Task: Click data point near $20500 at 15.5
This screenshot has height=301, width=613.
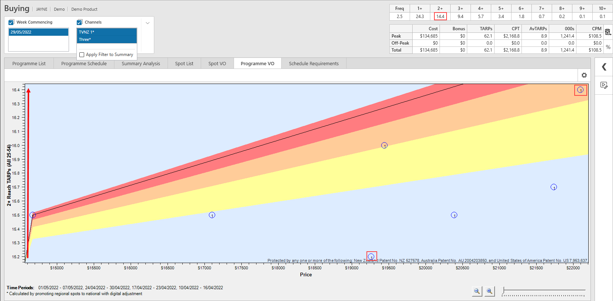Action: [x=454, y=215]
